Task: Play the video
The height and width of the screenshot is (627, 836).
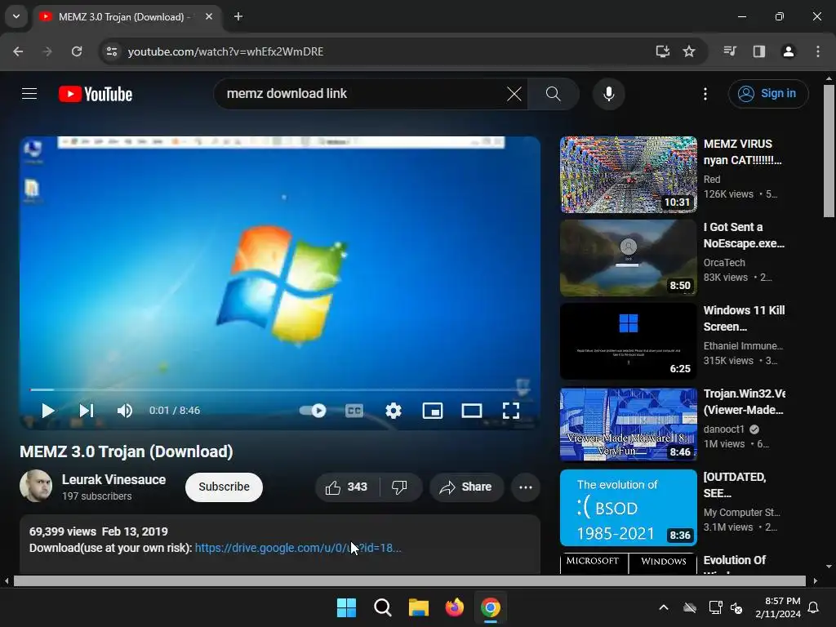Action: pyautogui.click(x=48, y=411)
